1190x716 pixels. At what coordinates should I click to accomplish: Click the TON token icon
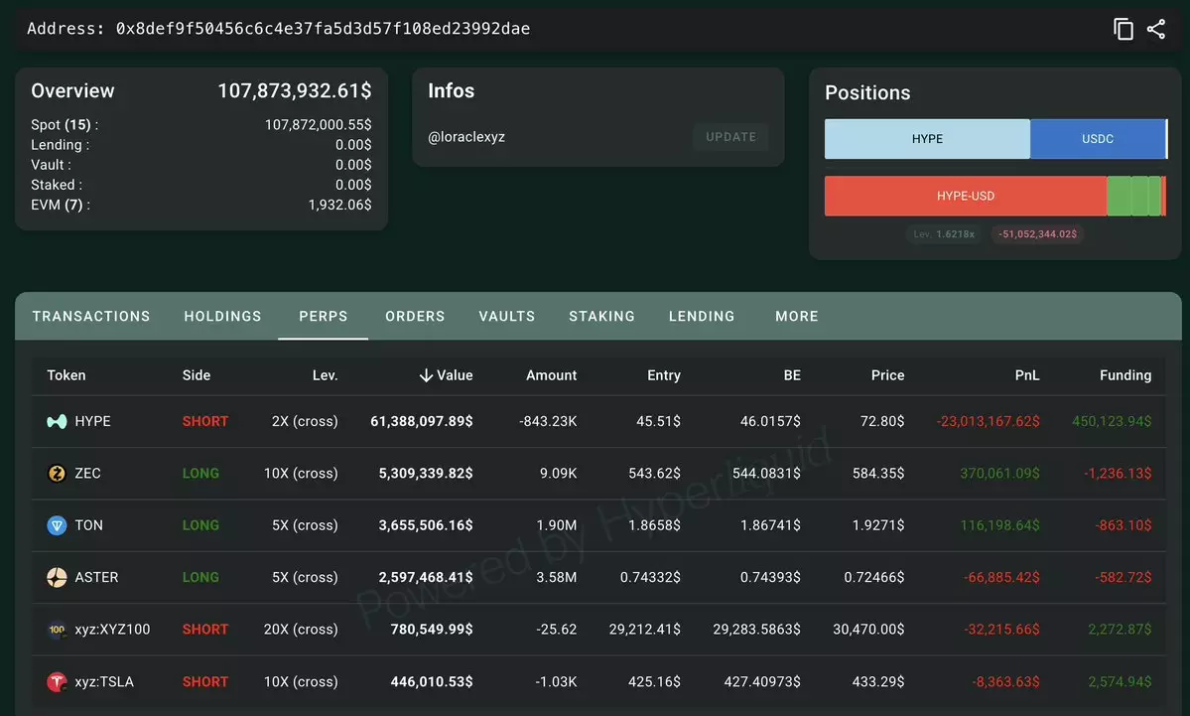pos(57,525)
